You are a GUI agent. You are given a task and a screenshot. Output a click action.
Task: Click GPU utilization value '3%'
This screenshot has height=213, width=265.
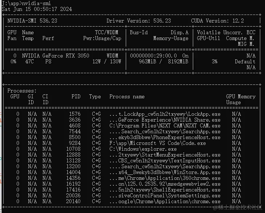pos(214,62)
